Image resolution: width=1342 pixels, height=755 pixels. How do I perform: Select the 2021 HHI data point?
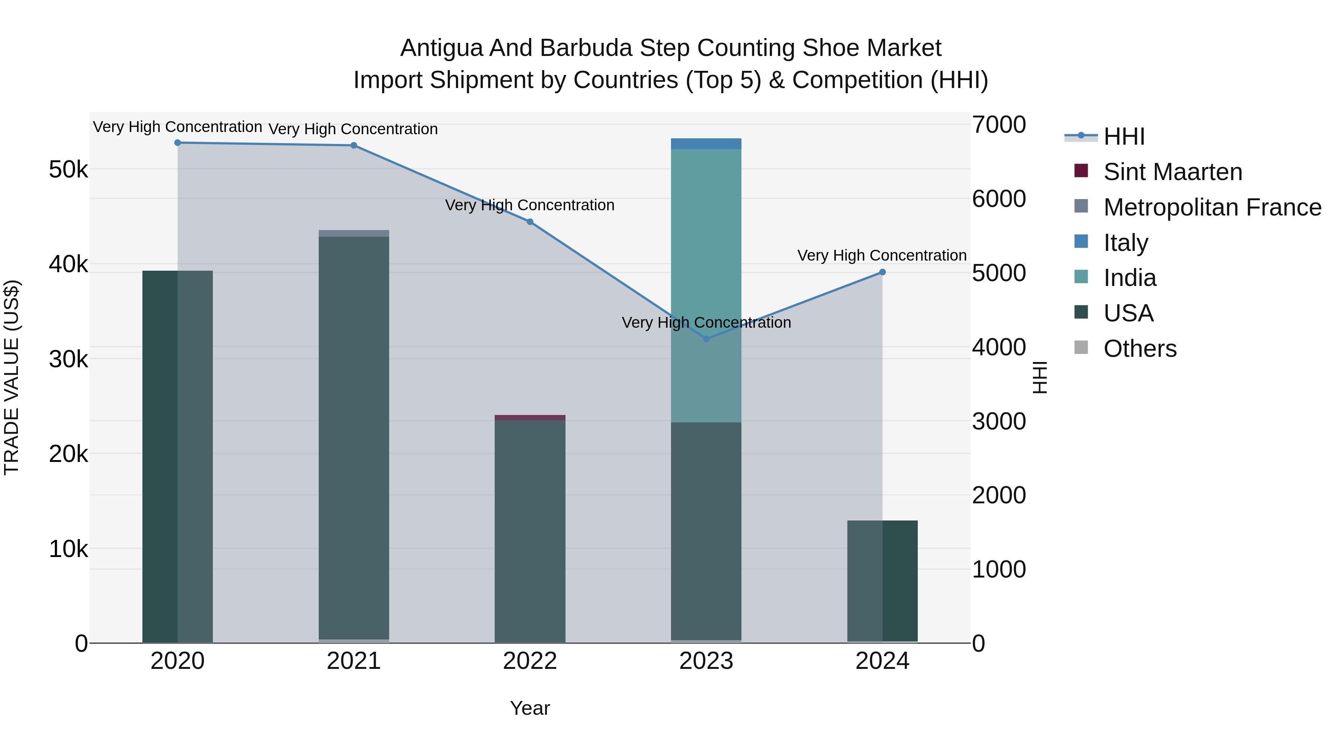354,145
